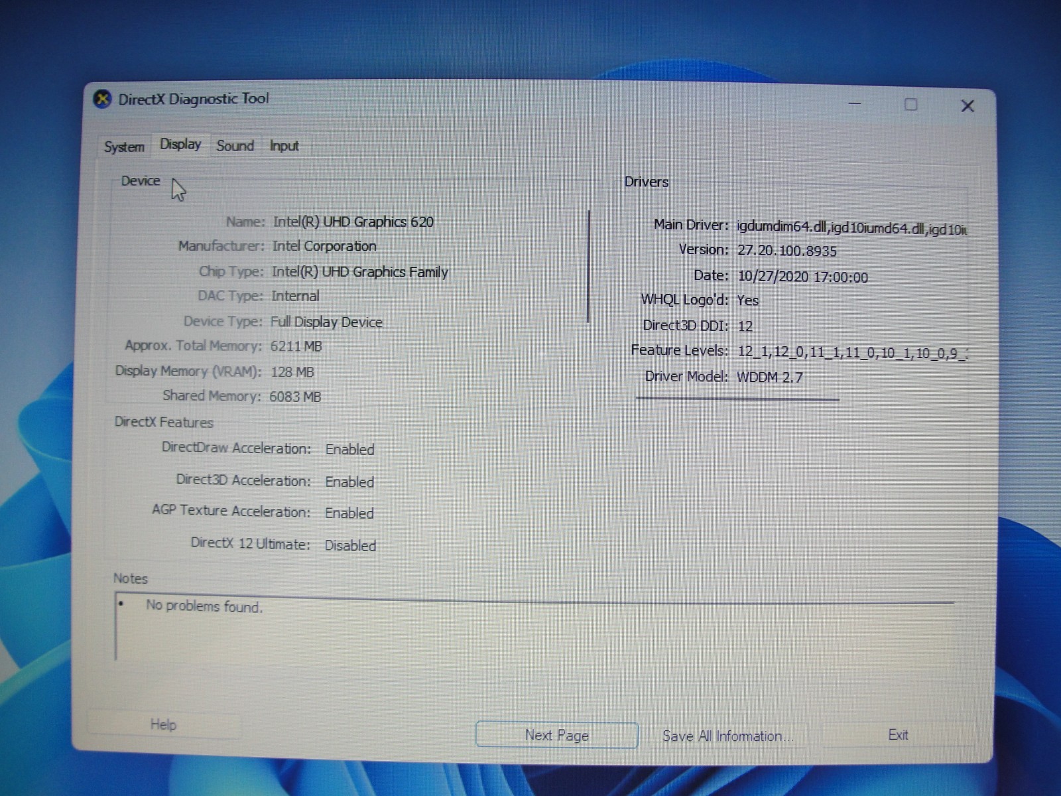The width and height of the screenshot is (1061, 796).
Task: Click WHQL Logo'd value 'Yes'
Action: (747, 300)
